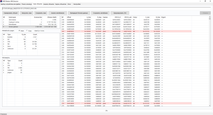Select the STG row with count 39 584
The image size is (213, 115).
[x=20, y=42]
